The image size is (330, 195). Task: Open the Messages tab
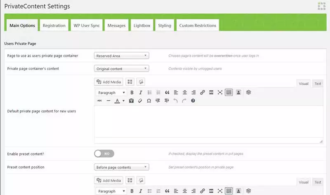coord(116,26)
